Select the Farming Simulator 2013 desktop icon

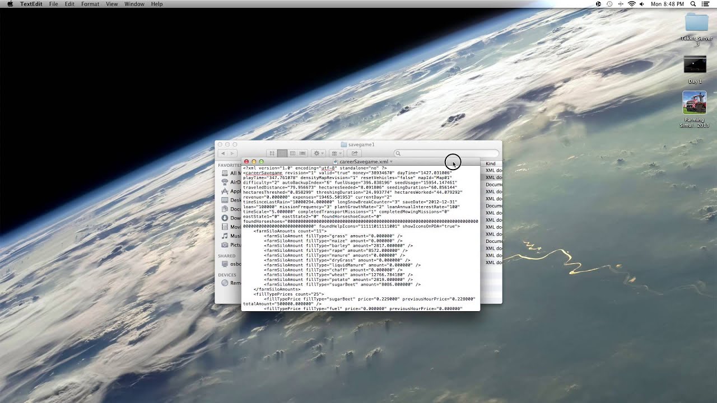coord(695,110)
